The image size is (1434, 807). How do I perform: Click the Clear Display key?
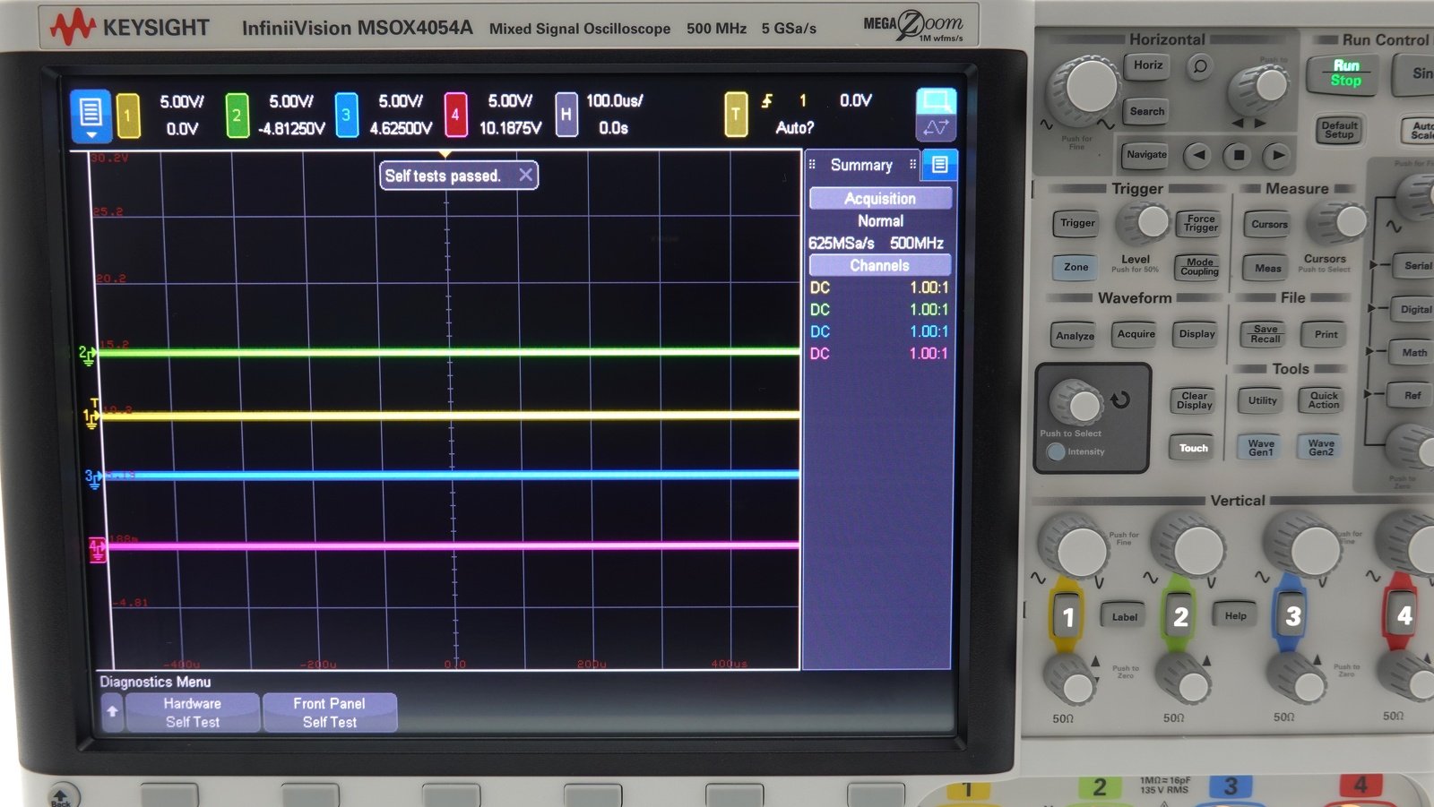pos(1195,400)
